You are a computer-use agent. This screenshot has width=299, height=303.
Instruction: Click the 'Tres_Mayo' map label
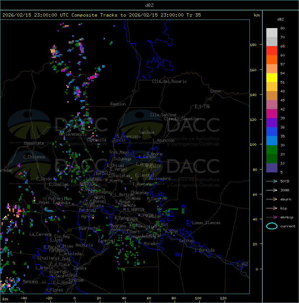tap(119, 152)
